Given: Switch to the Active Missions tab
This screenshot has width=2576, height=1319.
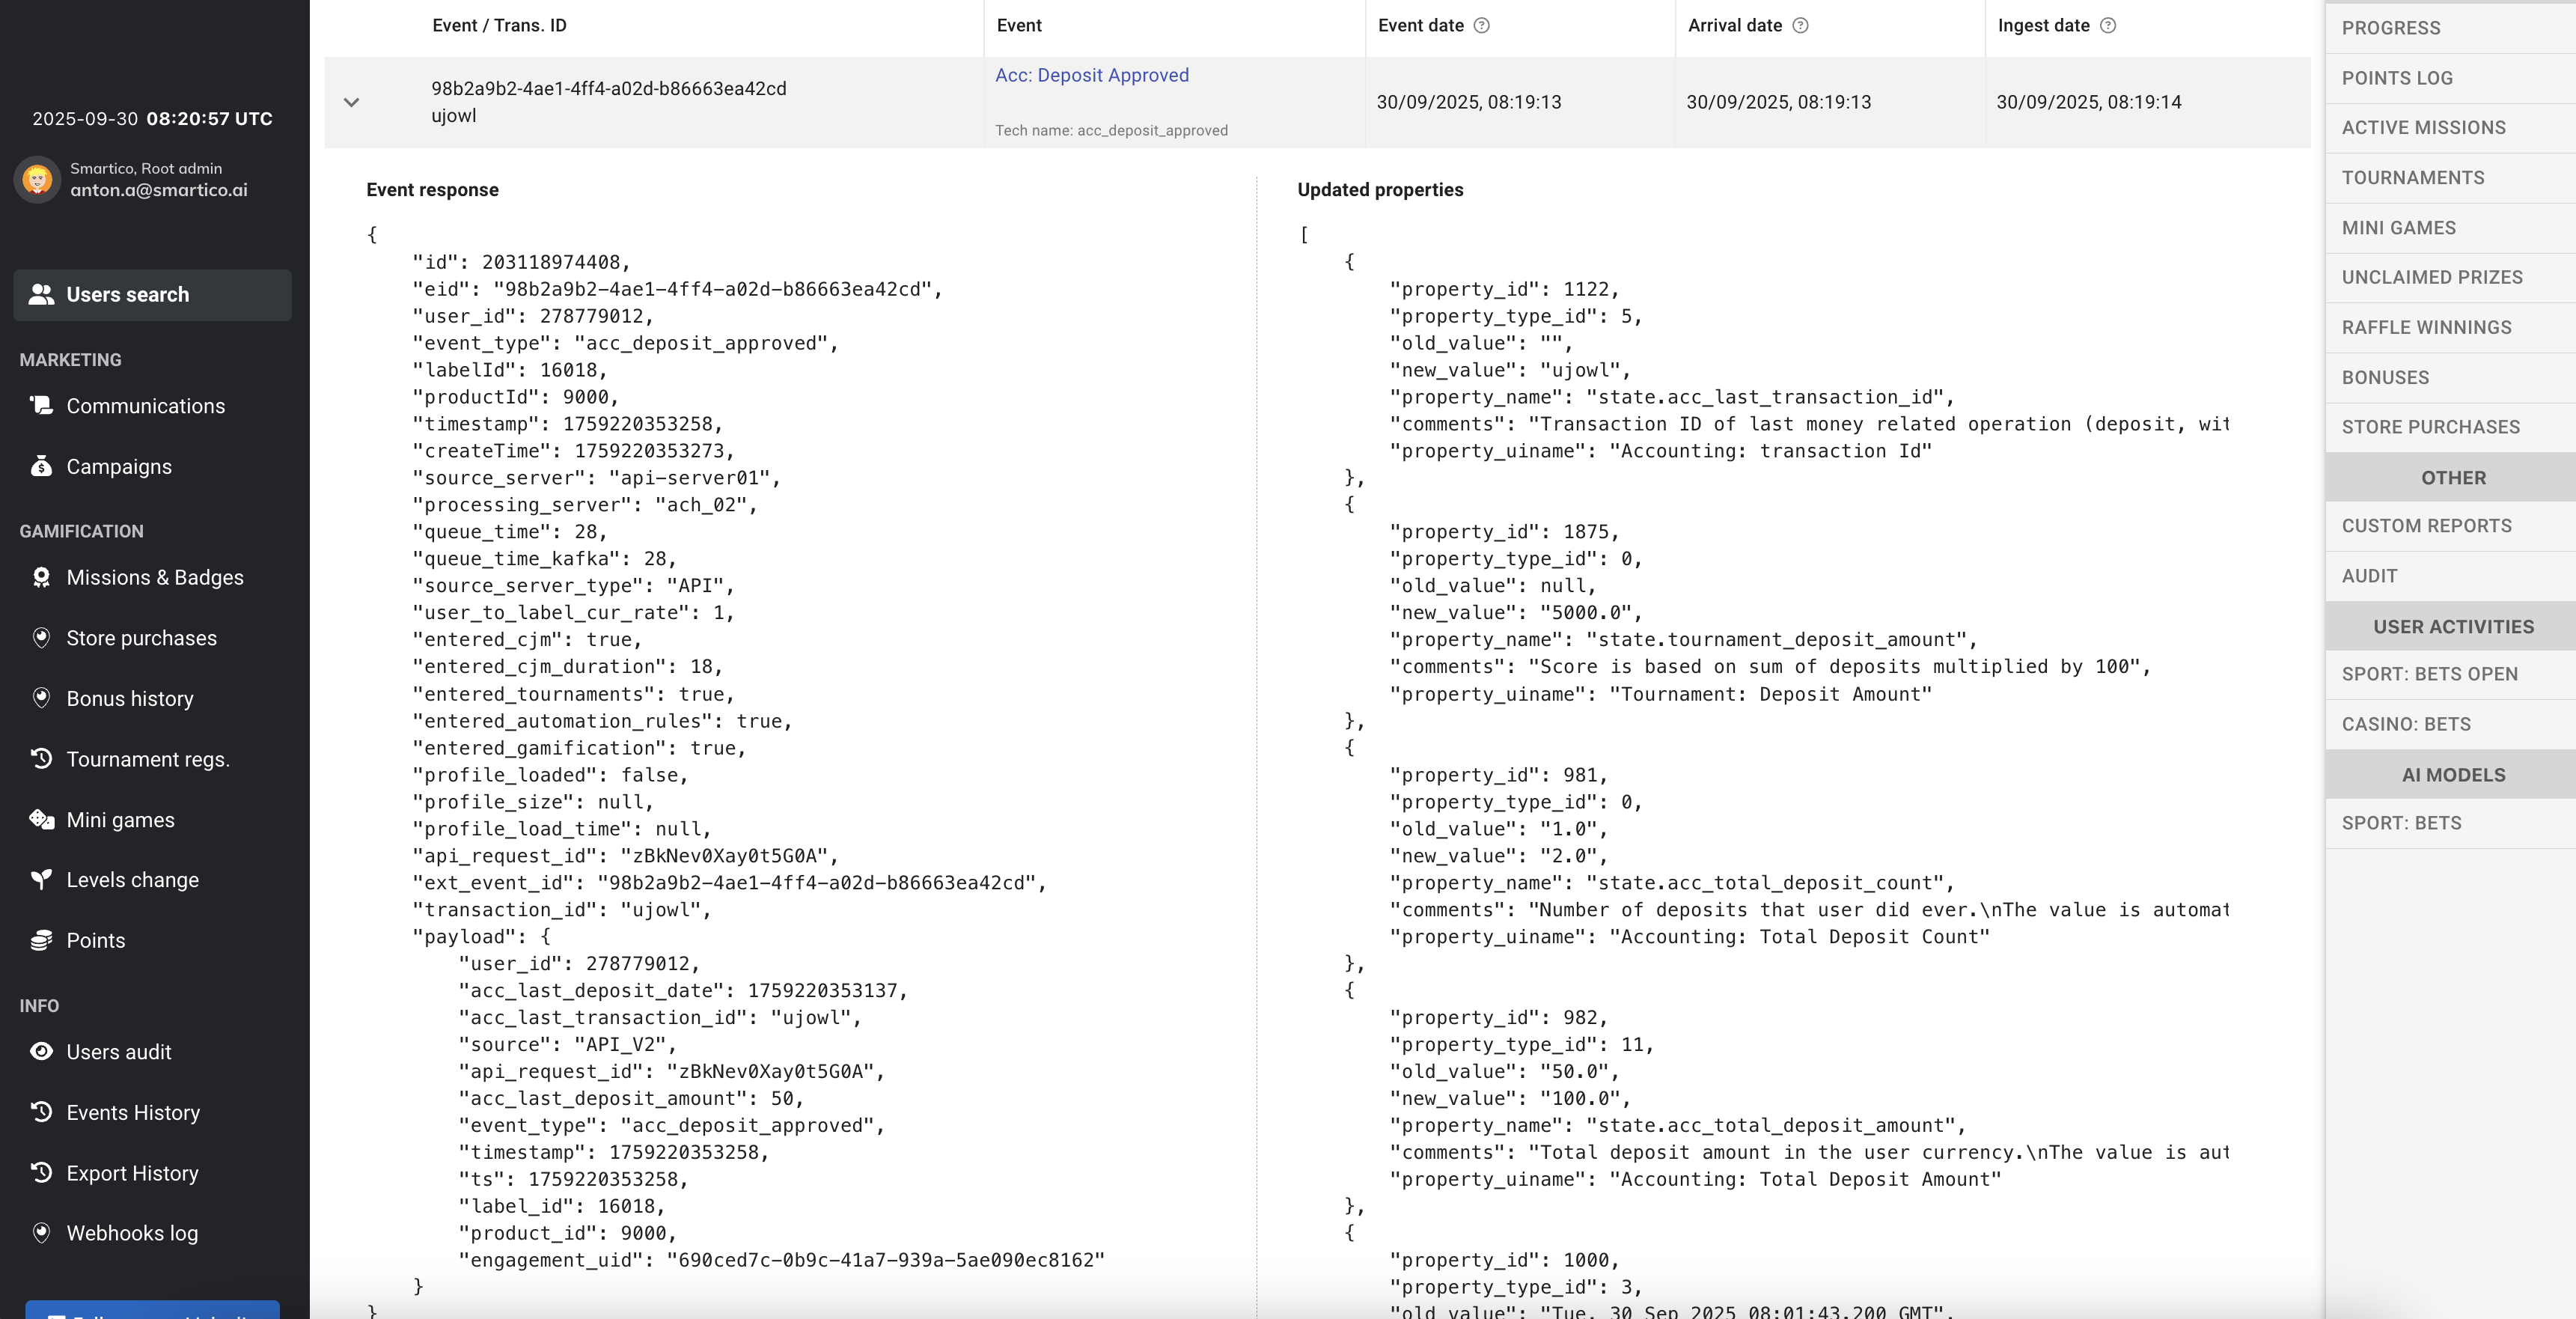Looking at the screenshot, I should coord(2423,128).
